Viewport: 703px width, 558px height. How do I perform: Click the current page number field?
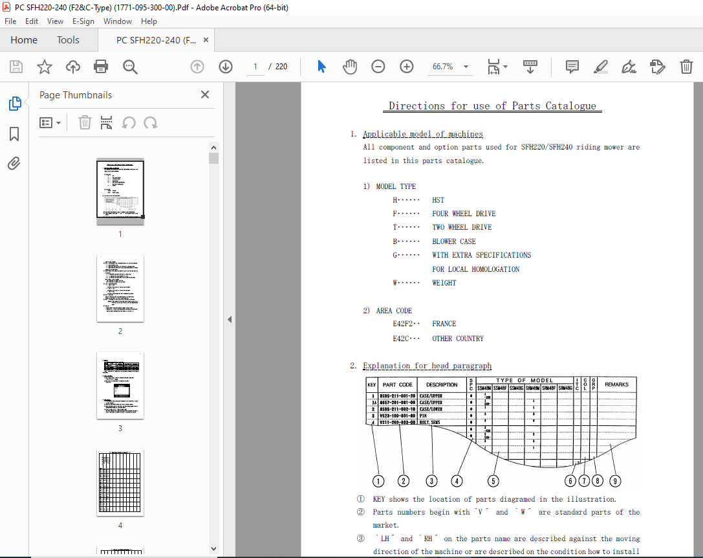255,67
